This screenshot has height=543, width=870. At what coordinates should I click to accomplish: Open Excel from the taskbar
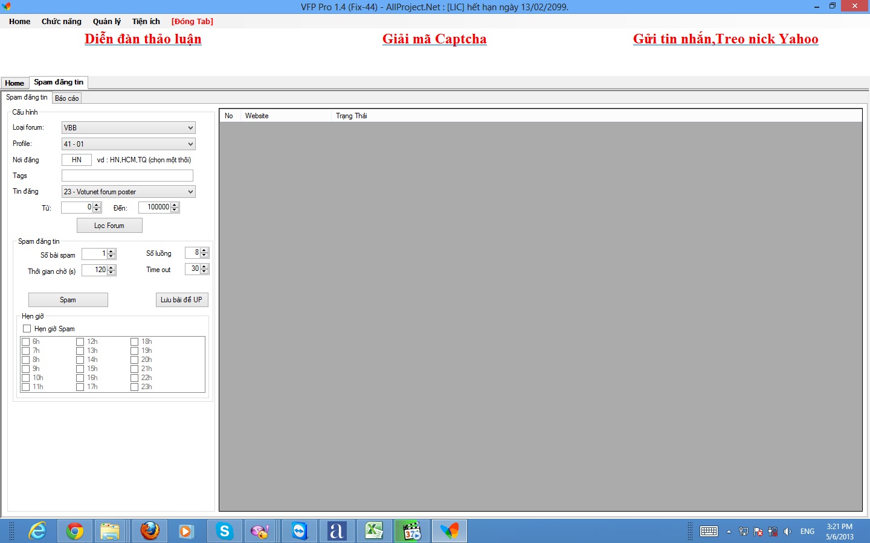374,531
